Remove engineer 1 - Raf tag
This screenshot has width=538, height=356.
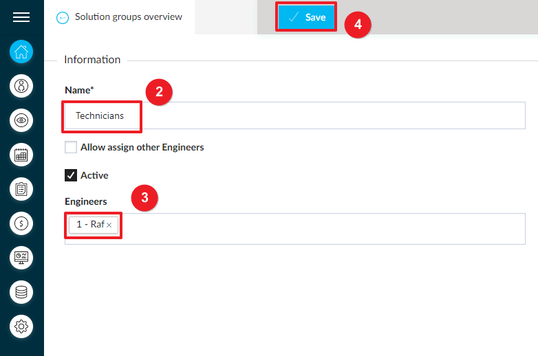[x=109, y=225]
